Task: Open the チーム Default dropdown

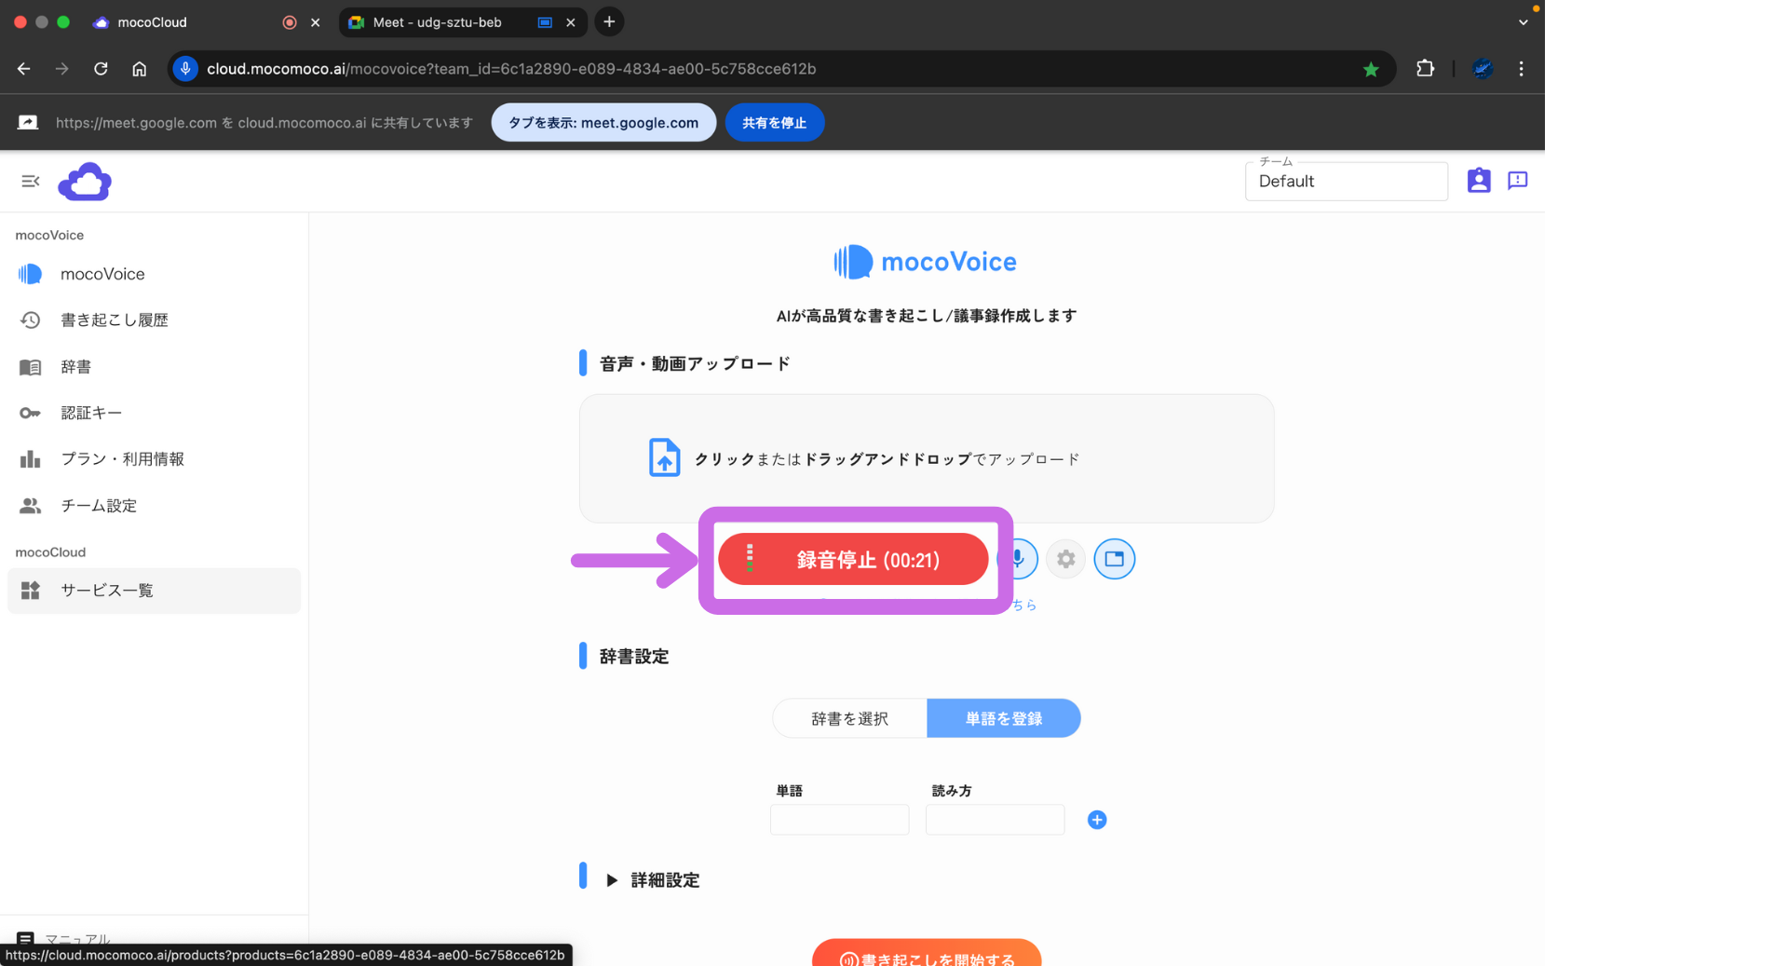Action: tap(1346, 181)
